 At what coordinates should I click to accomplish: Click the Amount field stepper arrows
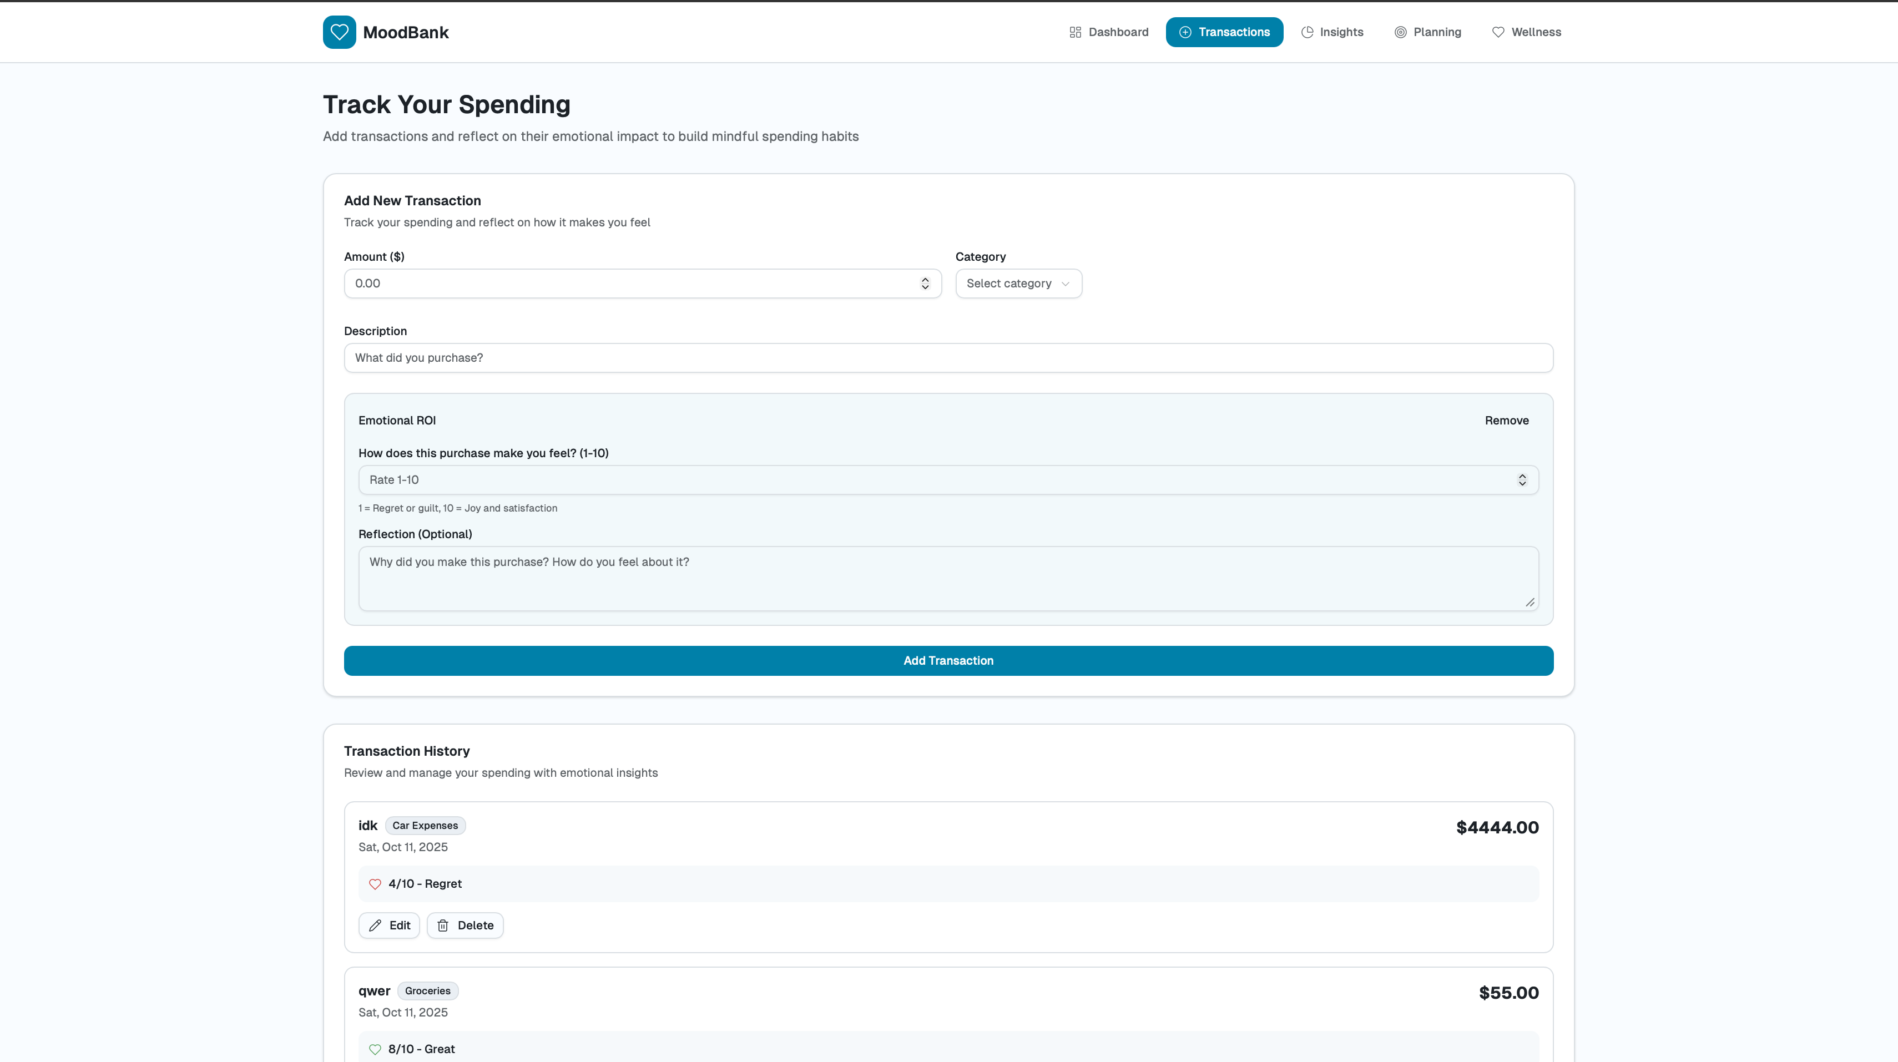(925, 284)
